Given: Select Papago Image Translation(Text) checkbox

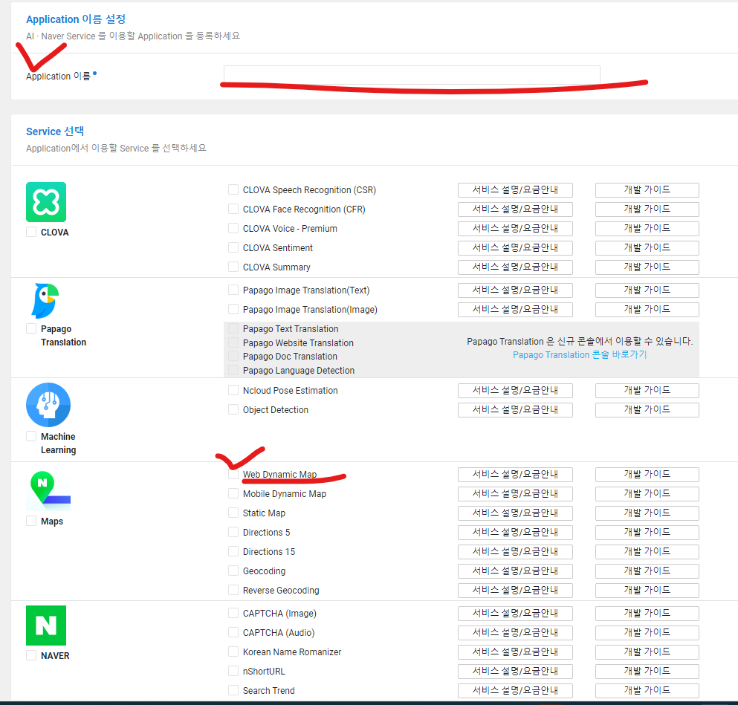Looking at the screenshot, I should click(x=233, y=290).
